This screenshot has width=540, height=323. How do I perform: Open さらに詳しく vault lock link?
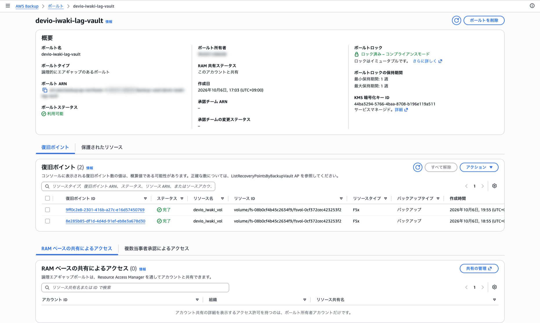point(427,61)
